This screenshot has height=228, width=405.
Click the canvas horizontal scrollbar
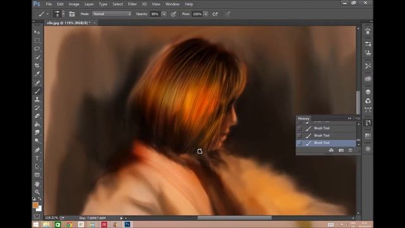[x=235, y=218]
